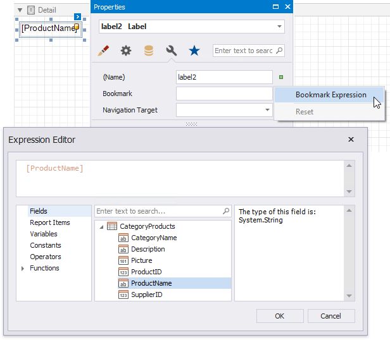Choose Bookmark Expression menu item
The width and height of the screenshot is (390, 340).
(330, 95)
